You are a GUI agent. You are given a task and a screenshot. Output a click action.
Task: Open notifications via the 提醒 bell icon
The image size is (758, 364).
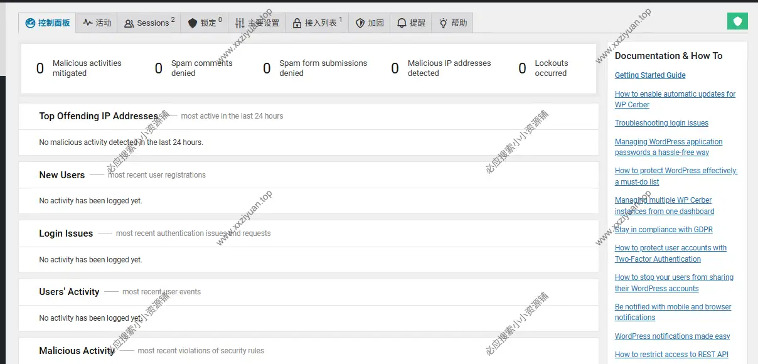400,23
